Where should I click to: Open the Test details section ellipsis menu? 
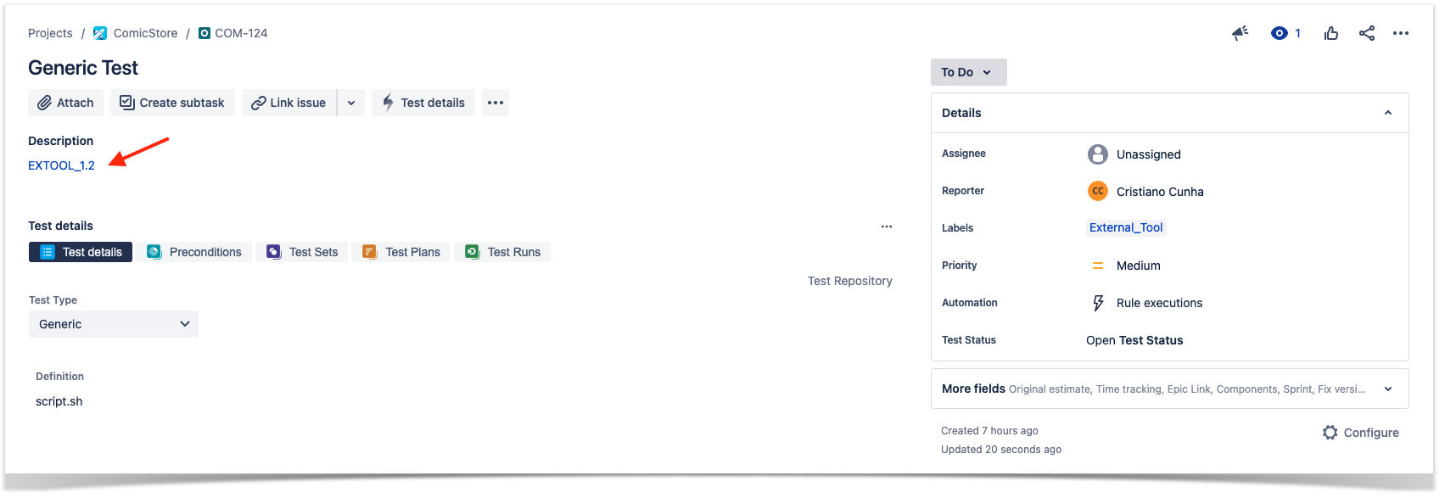tap(887, 227)
